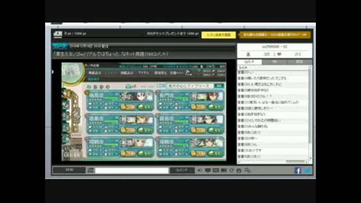Open 図鑑表示 in game top menu
The height and width of the screenshot is (203, 361).
pyautogui.click(x=127, y=73)
